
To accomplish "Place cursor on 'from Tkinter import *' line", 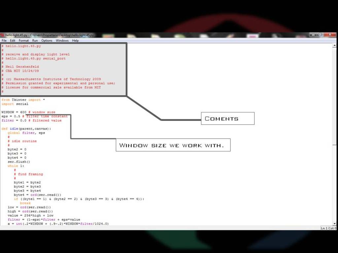I will click(x=23, y=100).
